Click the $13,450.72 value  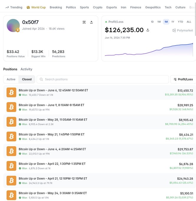(x=185, y=90)
